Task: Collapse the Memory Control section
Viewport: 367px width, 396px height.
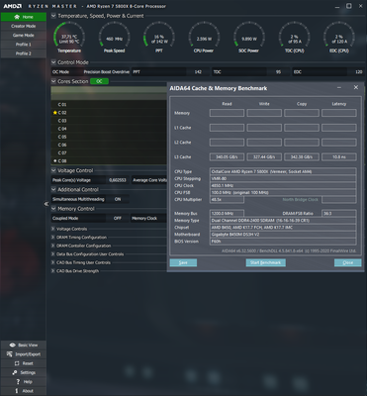Action: (x=53, y=209)
